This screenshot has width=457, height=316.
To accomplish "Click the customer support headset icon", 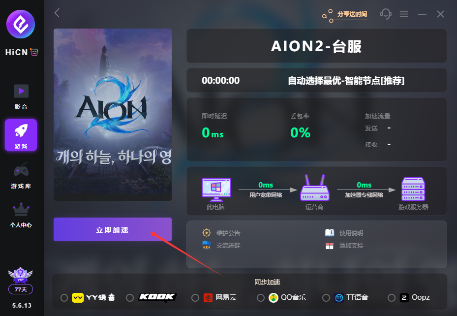I will pos(386,14).
